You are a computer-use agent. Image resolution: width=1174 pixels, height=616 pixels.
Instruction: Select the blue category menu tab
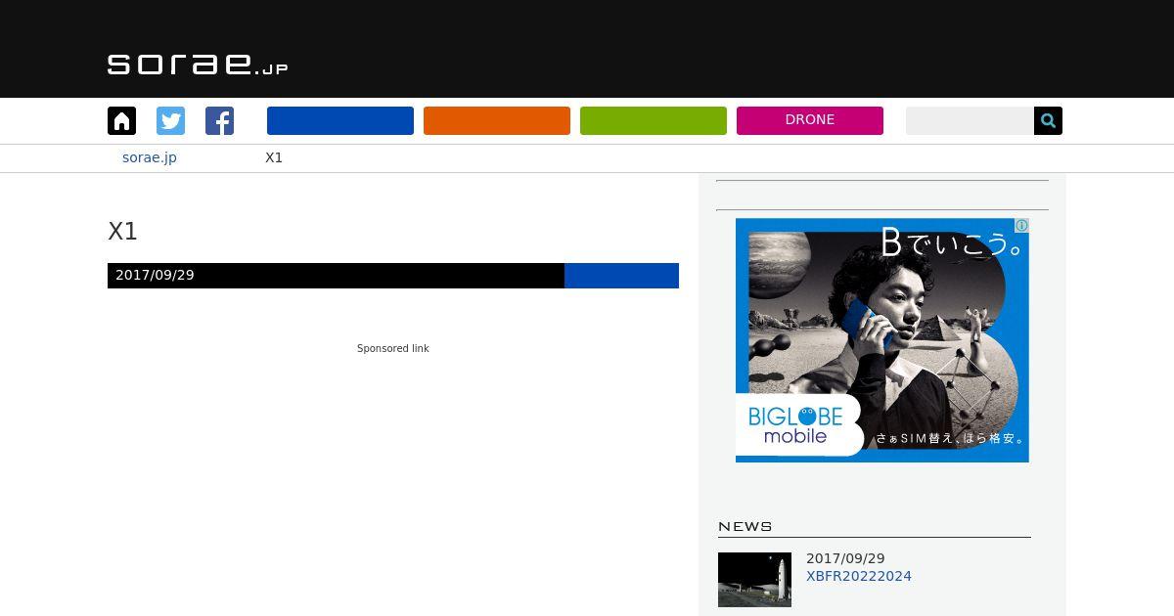pos(340,120)
